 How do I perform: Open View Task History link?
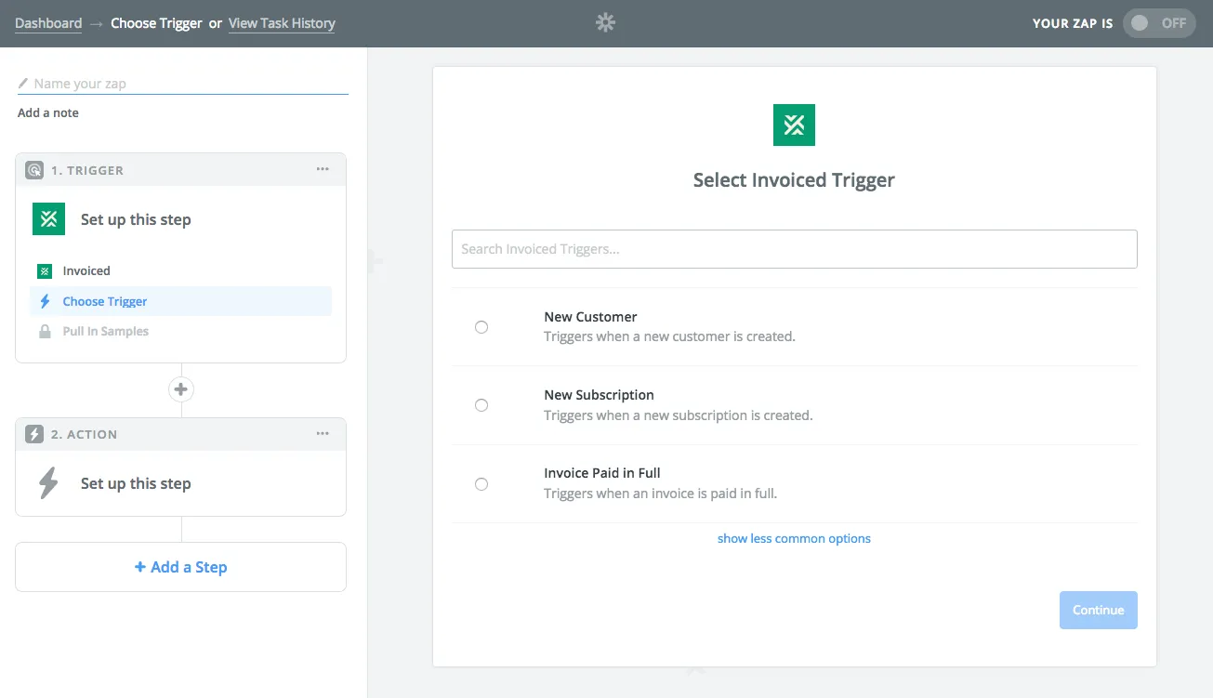282,23
